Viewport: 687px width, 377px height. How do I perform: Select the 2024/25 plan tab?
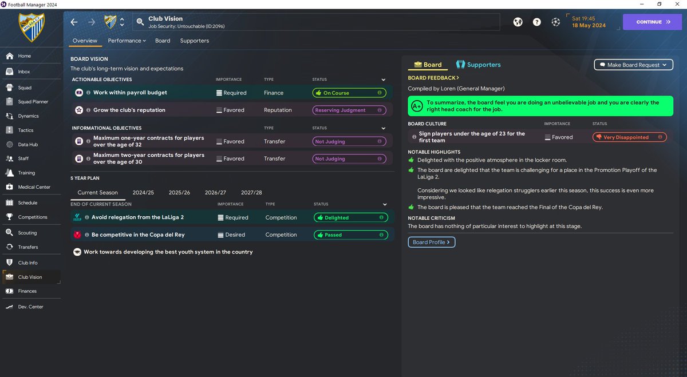(143, 193)
